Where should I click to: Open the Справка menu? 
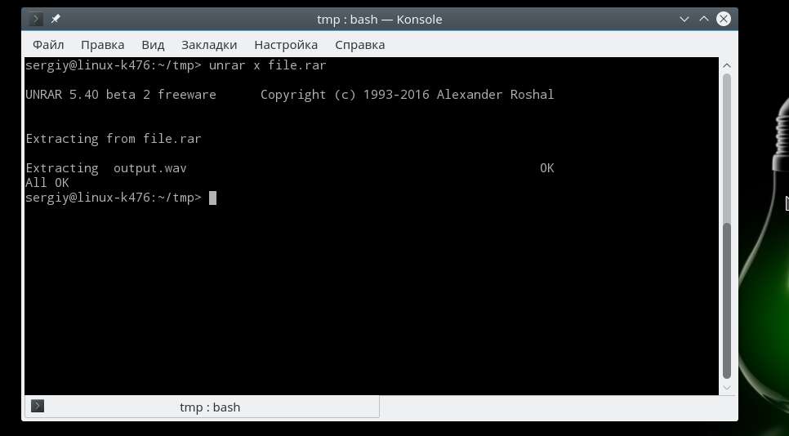[x=359, y=45]
